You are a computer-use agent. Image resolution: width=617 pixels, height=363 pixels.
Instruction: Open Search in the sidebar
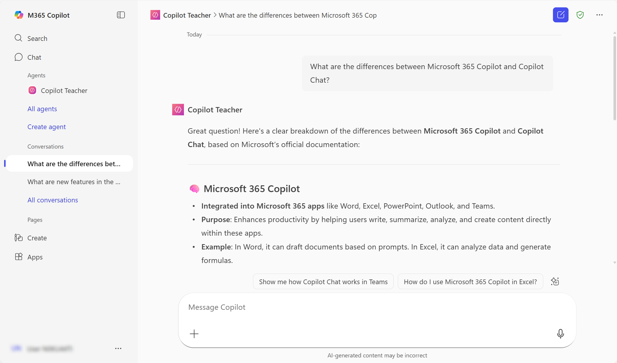37,39
